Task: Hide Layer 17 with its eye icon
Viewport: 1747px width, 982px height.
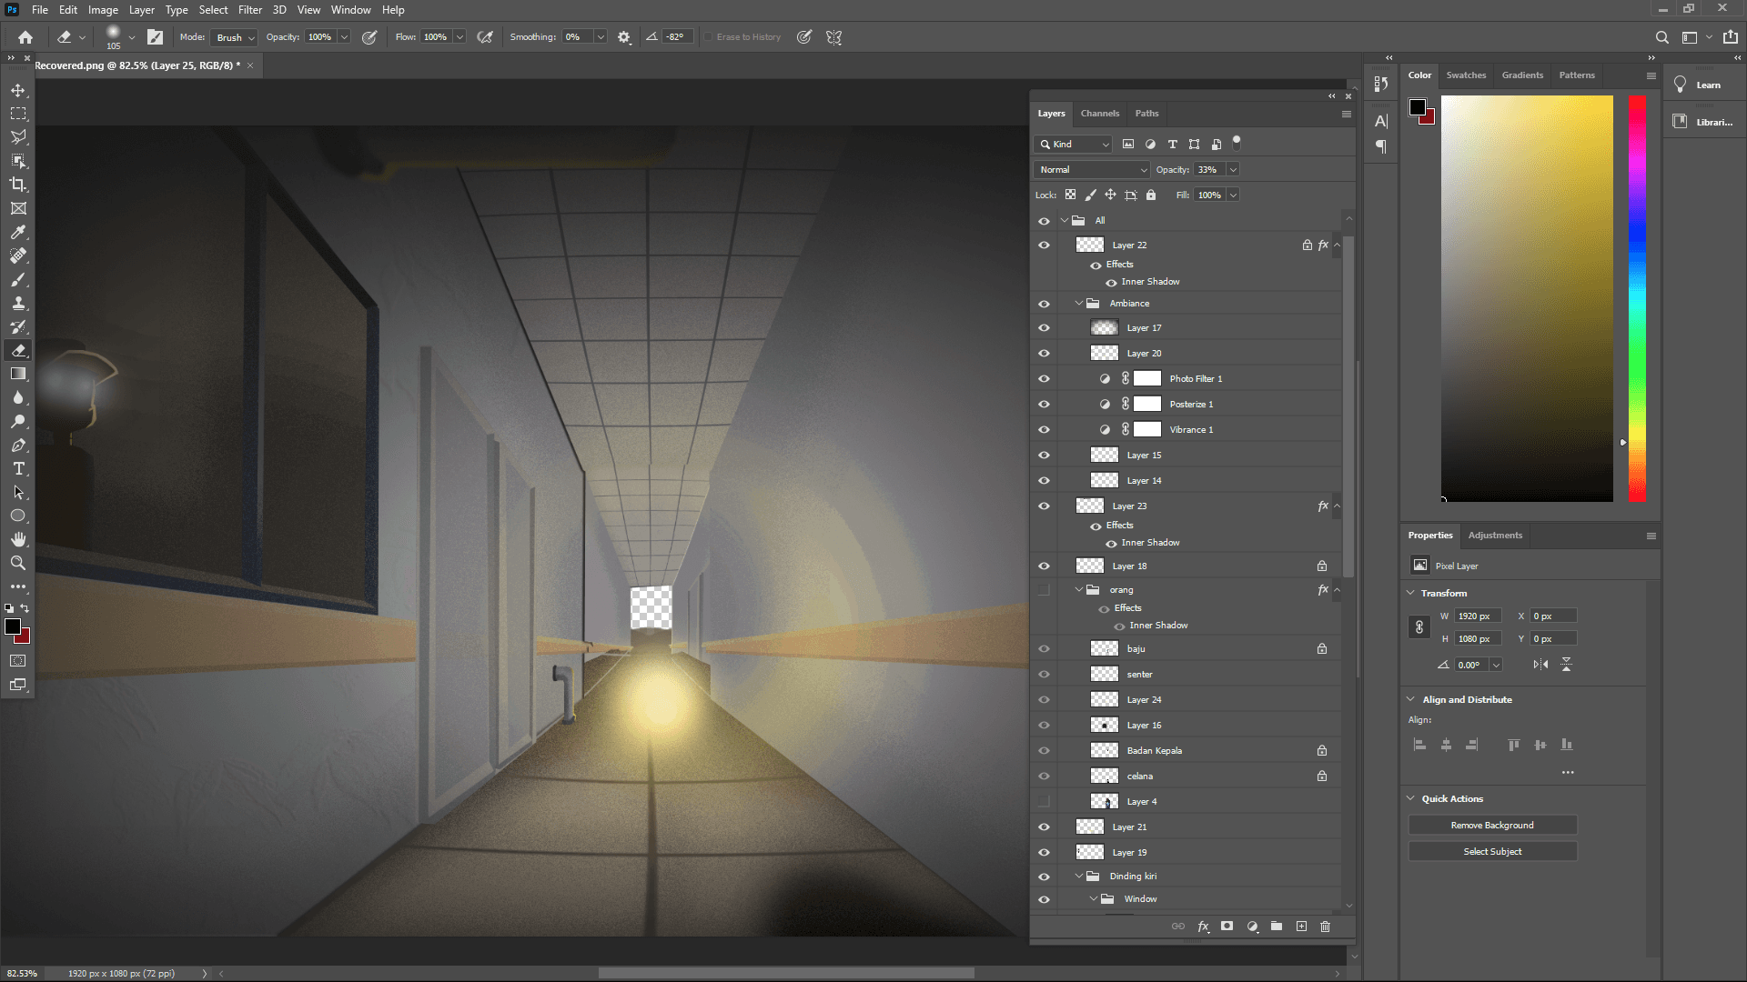Action: pyautogui.click(x=1044, y=328)
